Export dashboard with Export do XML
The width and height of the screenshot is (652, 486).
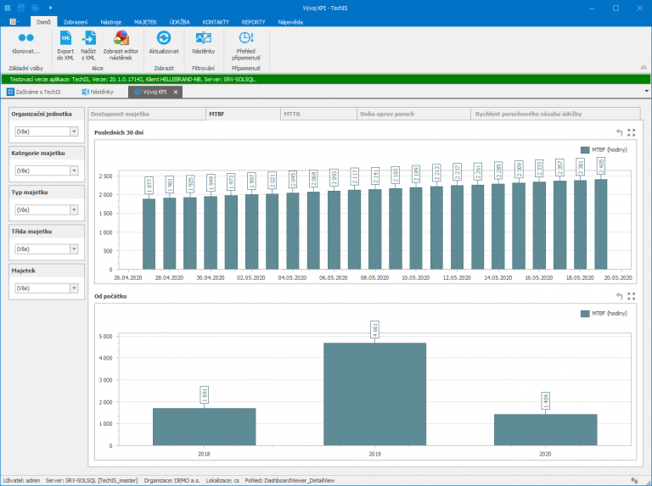(x=65, y=38)
